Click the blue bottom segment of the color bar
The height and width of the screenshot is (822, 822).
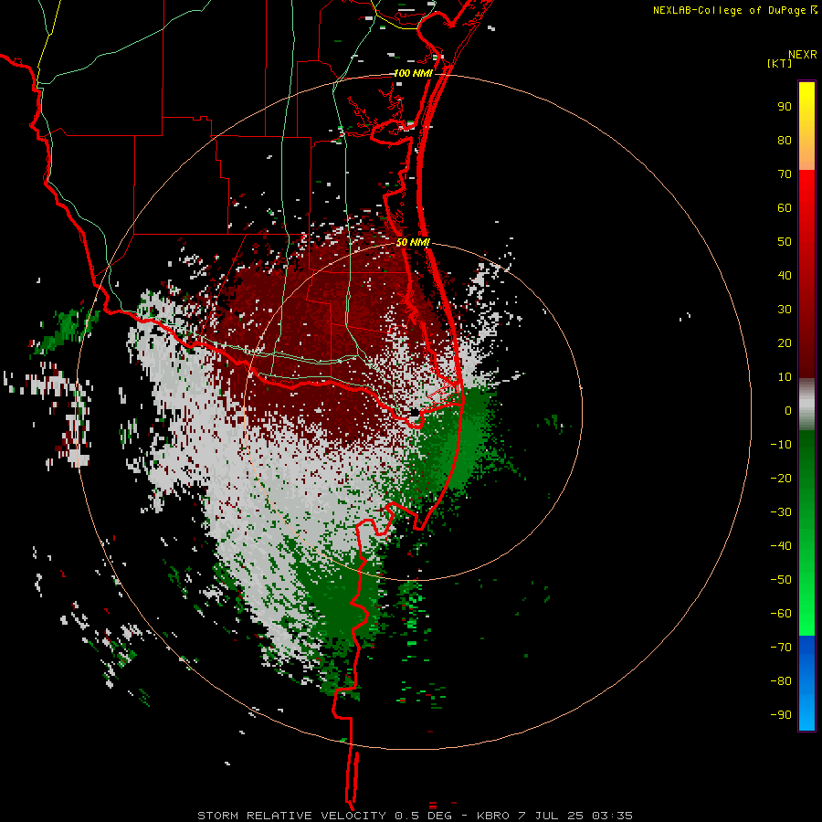point(806,683)
